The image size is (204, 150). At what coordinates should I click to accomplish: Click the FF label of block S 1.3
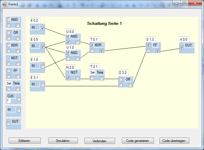pyautogui.click(x=155, y=45)
